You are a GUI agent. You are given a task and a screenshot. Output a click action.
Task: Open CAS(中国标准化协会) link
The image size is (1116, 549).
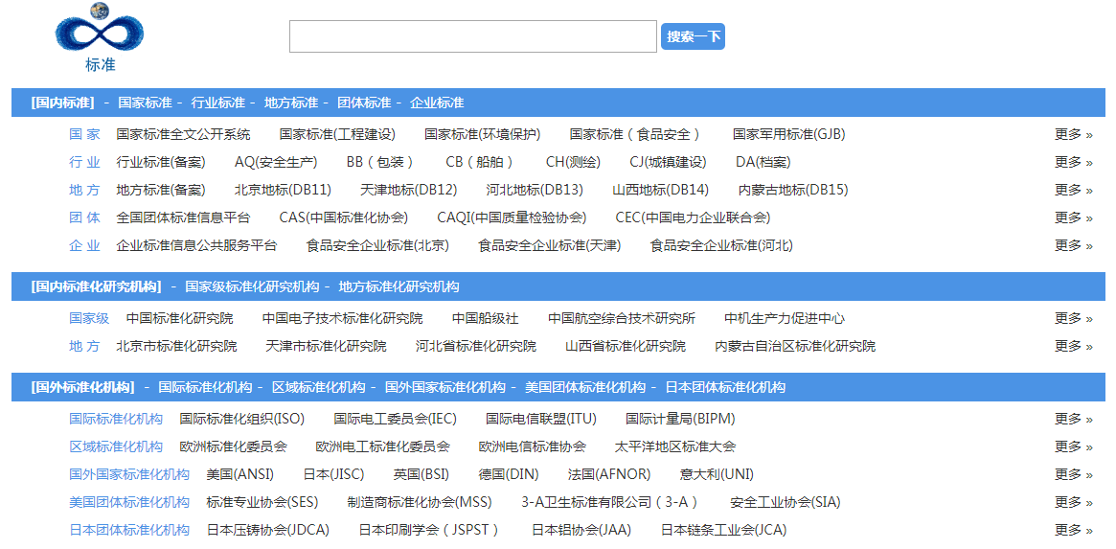tap(343, 217)
